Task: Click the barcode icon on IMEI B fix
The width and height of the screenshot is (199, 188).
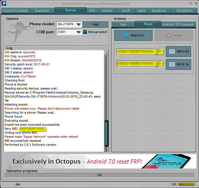Action: (172, 65)
